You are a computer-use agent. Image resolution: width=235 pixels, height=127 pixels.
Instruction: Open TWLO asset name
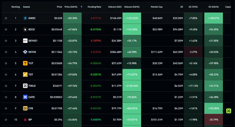32,86
